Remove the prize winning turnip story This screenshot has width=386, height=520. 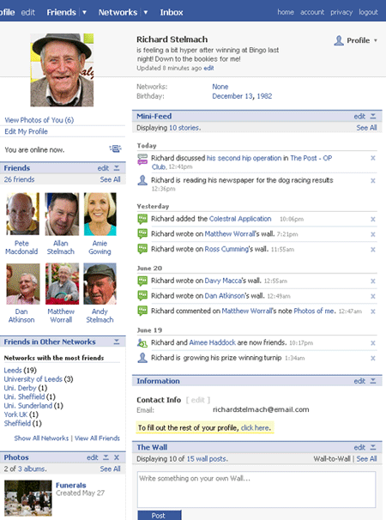click(373, 358)
